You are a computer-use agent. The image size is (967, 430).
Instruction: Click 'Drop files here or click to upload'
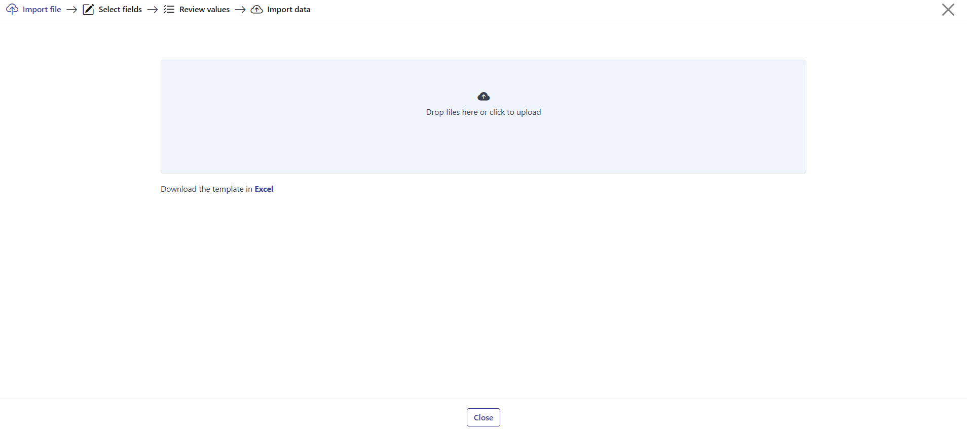(483, 112)
